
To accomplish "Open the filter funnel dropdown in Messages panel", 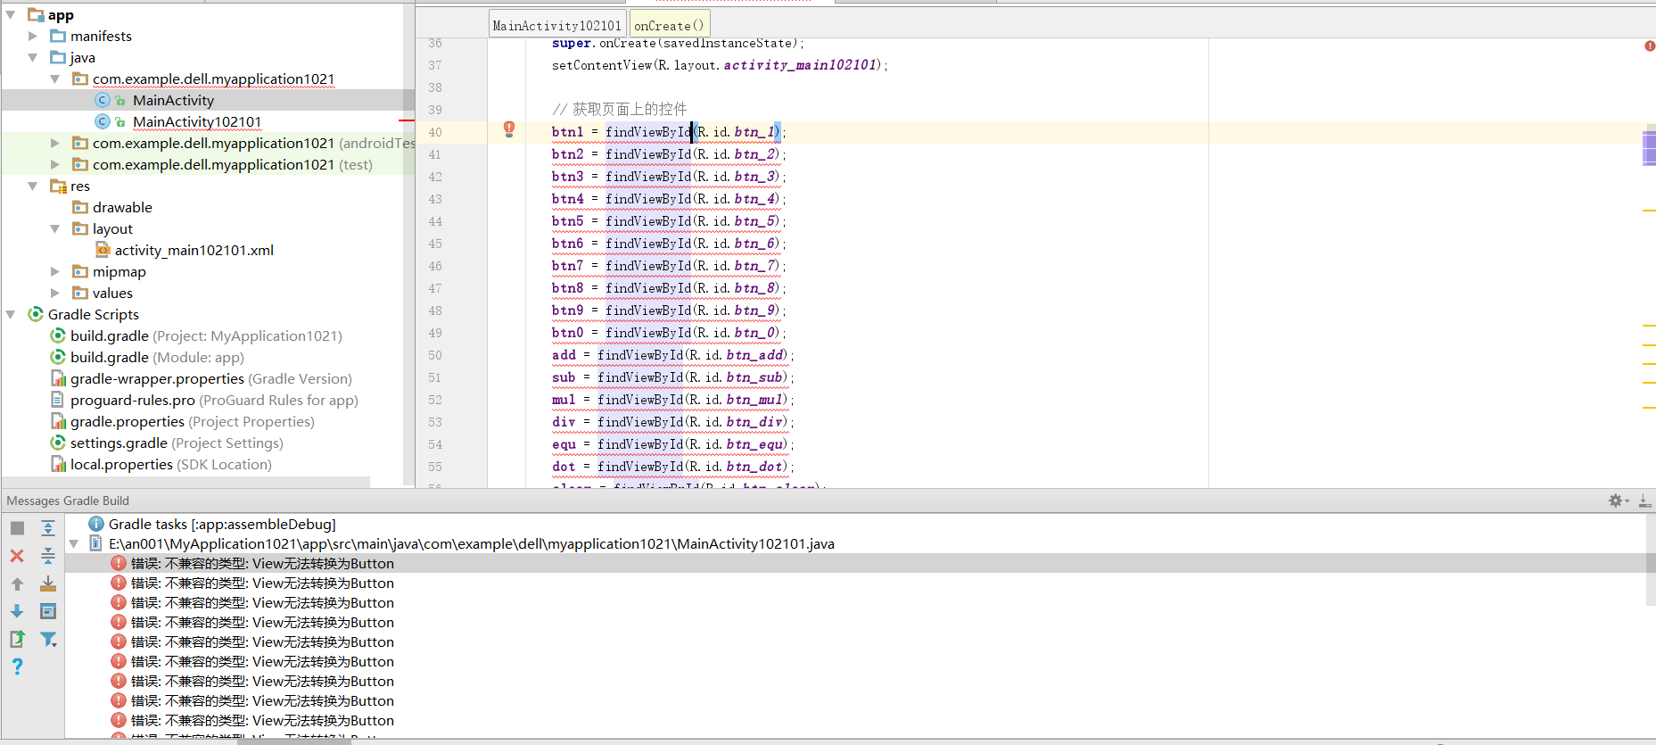I will click(x=49, y=639).
